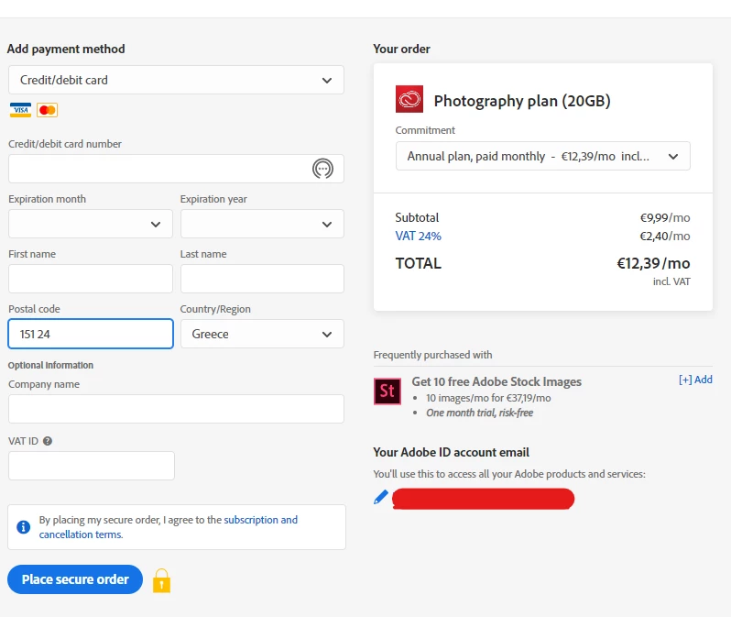Click the '€2,40/mo' VAT amount
731x617 pixels.
click(665, 237)
